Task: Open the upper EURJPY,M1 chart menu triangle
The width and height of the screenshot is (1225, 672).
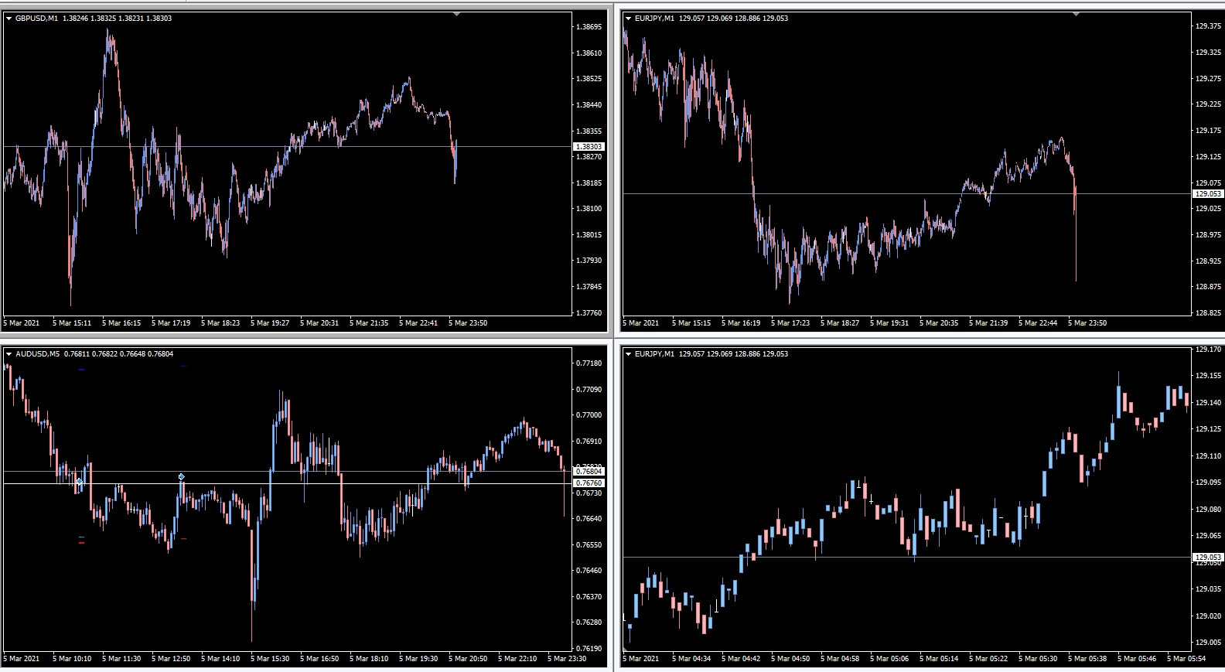Action: pyautogui.click(x=628, y=19)
